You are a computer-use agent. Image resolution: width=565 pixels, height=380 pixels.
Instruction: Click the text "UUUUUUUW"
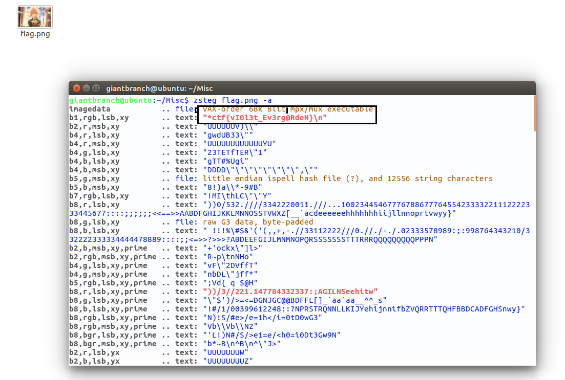(226, 352)
